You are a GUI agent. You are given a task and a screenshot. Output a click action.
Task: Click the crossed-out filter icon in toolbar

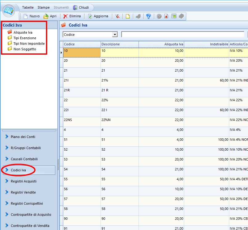[118, 16]
